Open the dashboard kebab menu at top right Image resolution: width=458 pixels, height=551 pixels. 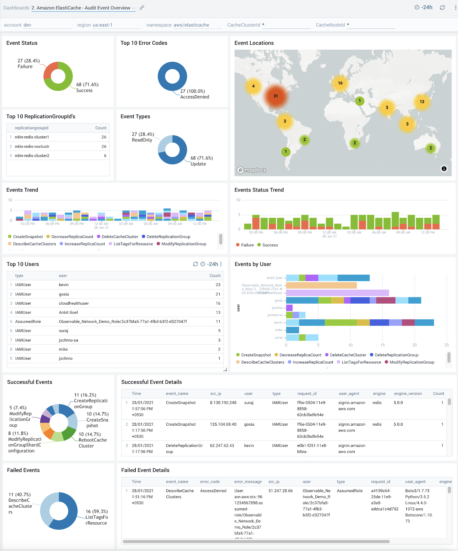pos(456,8)
